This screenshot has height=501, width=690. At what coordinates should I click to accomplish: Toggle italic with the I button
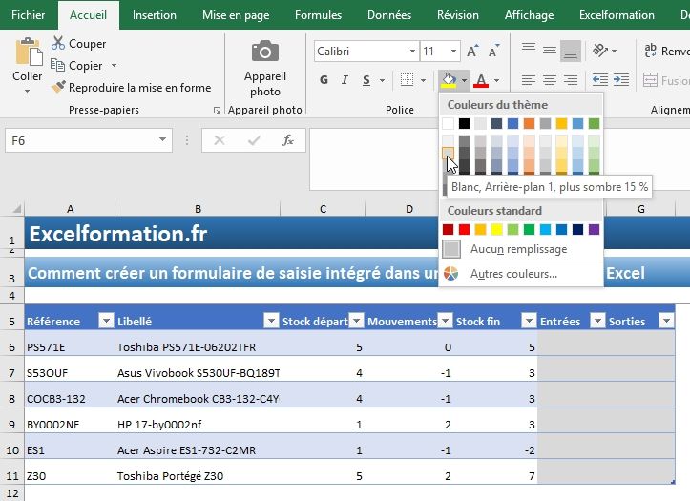(345, 80)
